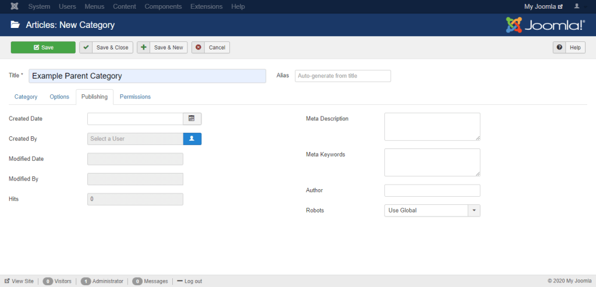
Task: Switch to the Options tab
Action: point(59,97)
